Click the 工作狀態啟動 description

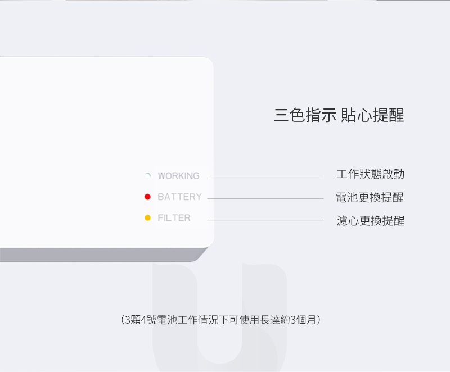tap(370, 174)
